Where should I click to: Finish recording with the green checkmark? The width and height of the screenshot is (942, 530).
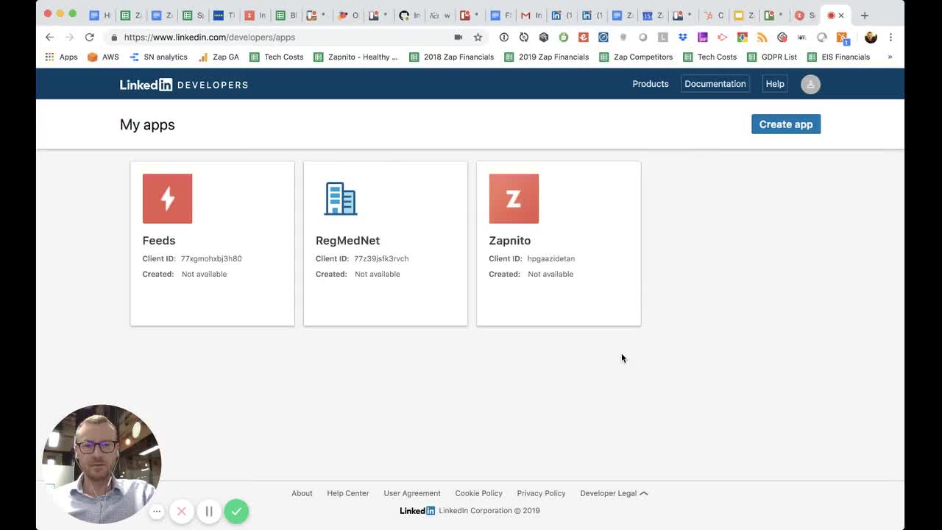click(236, 511)
